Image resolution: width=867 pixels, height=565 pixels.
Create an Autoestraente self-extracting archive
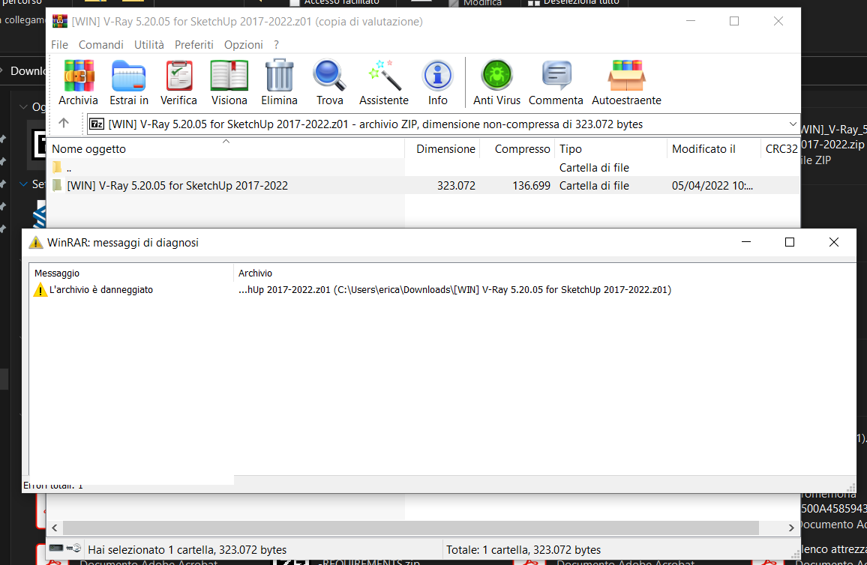point(626,82)
